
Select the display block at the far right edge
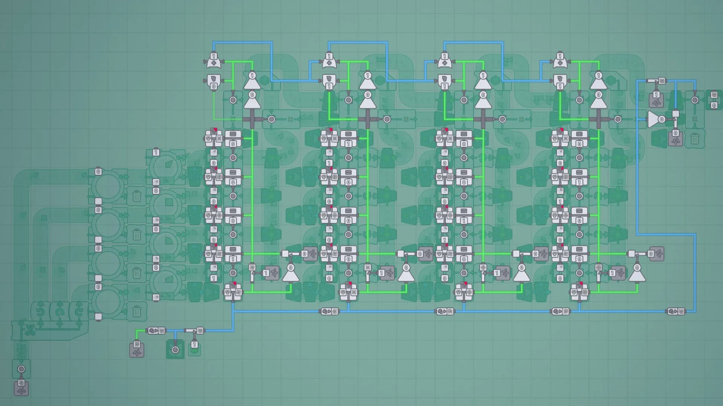click(x=714, y=100)
